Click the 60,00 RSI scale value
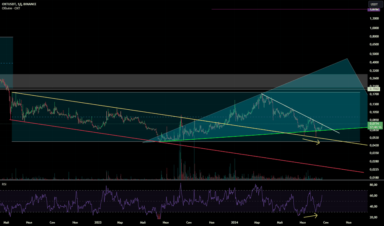 [373, 196]
